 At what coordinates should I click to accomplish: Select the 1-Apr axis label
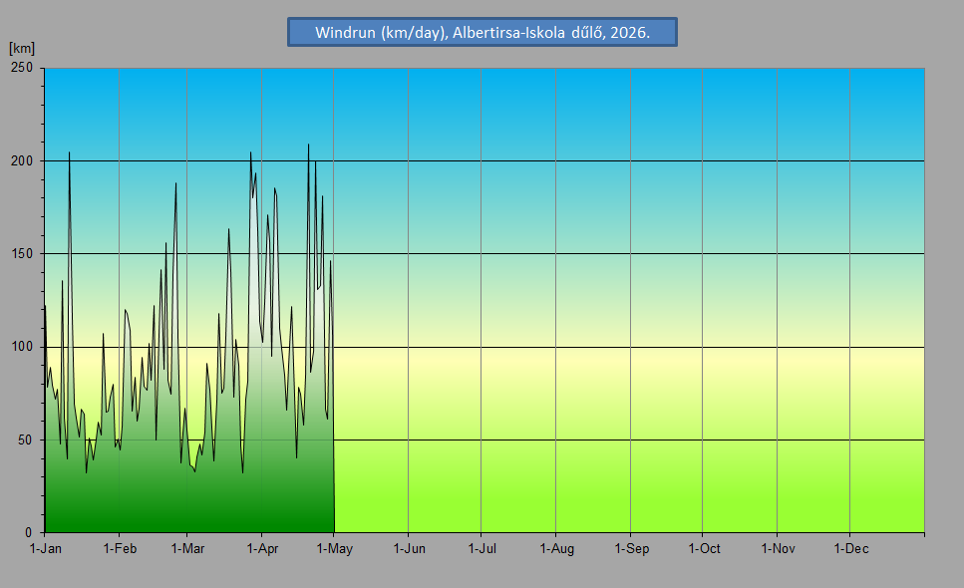tap(262, 549)
